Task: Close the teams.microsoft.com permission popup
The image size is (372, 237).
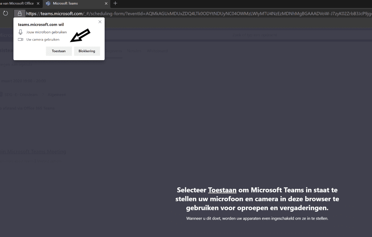Action: [x=100, y=22]
